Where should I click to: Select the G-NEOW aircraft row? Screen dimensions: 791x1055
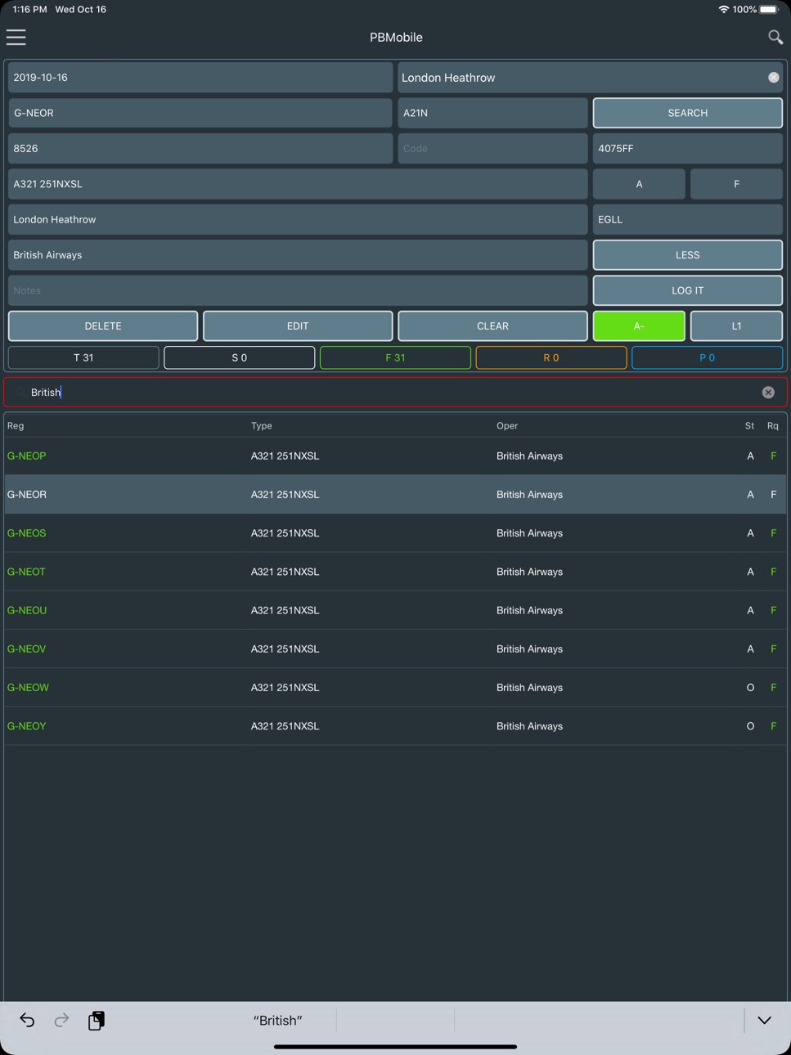point(395,688)
